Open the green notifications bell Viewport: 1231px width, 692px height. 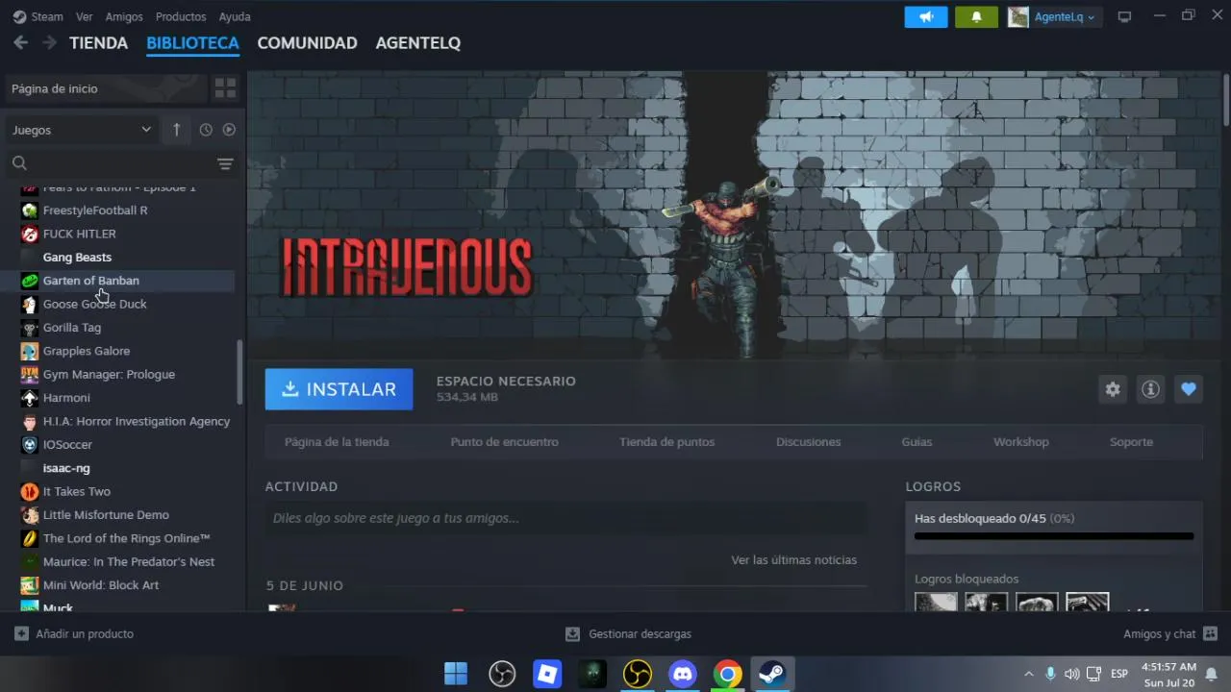(x=976, y=17)
